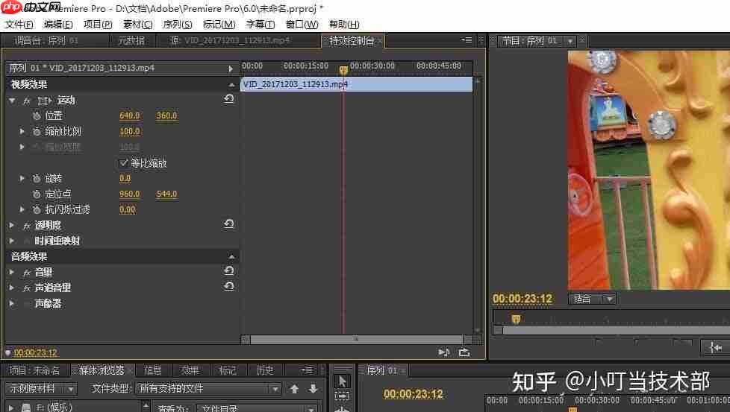
Task: Click the program monitor playhead marker
Action: click(516, 319)
